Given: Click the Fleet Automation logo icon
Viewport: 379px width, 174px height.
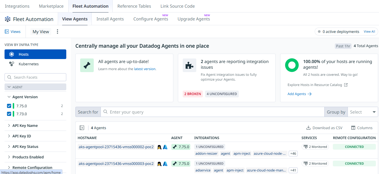Looking at the screenshot, I should coord(8,19).
